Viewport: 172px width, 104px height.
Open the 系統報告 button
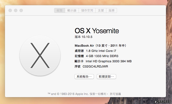click(x=84, y=77)
